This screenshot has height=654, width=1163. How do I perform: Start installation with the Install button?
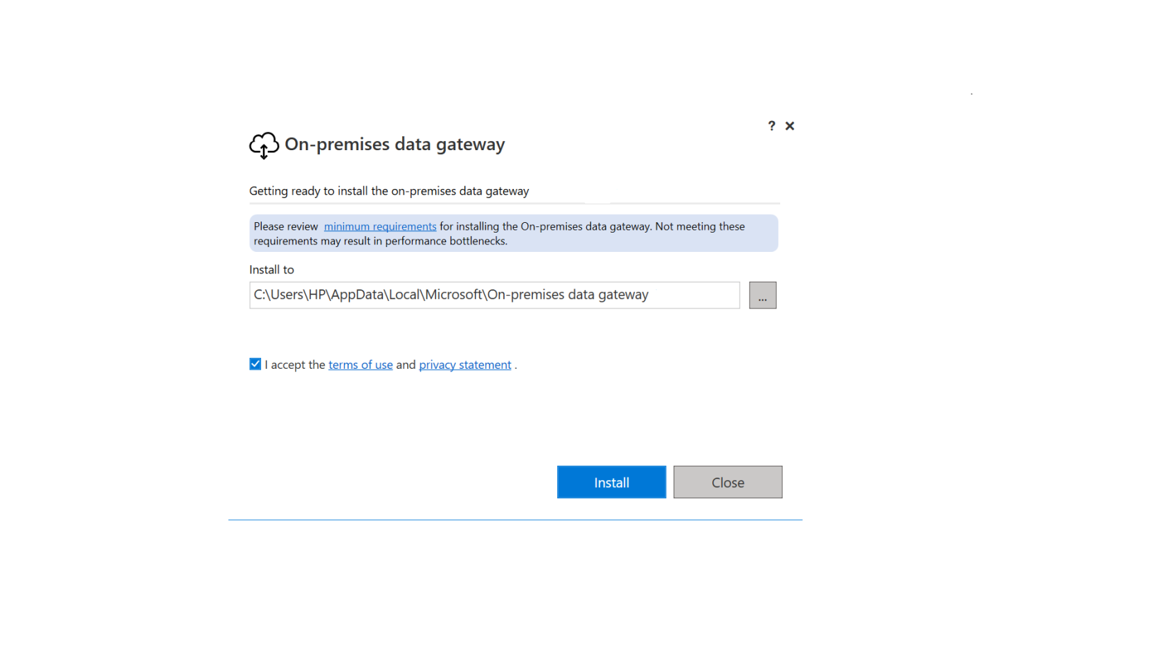pyautogui.click(x=611, y=482)
